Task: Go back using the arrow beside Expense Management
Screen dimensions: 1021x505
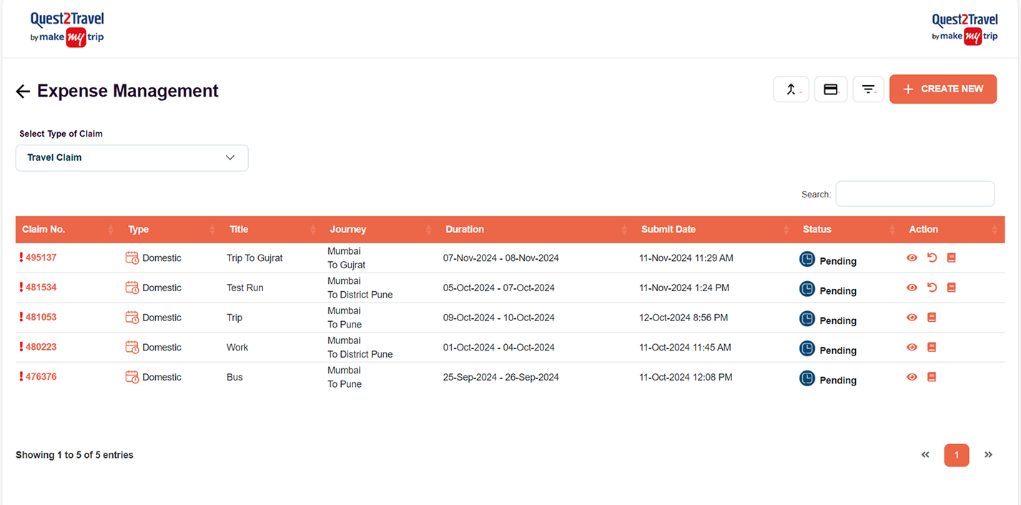Action: [23, 91]
